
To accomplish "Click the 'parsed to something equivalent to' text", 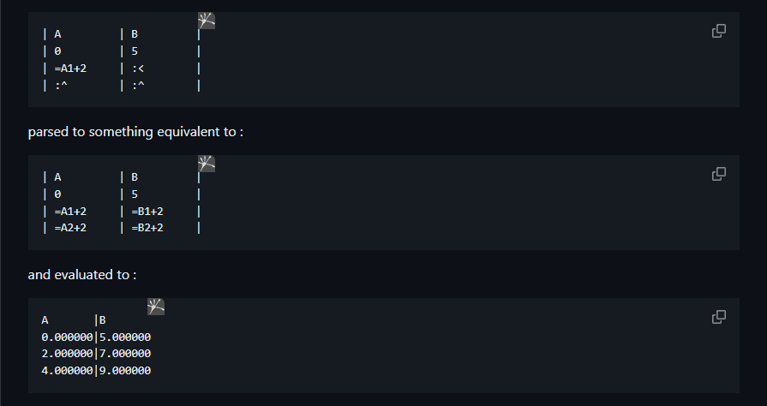I will click(x=132, y=132).
